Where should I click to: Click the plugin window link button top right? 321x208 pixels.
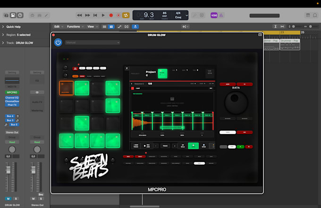click(260, 35)
